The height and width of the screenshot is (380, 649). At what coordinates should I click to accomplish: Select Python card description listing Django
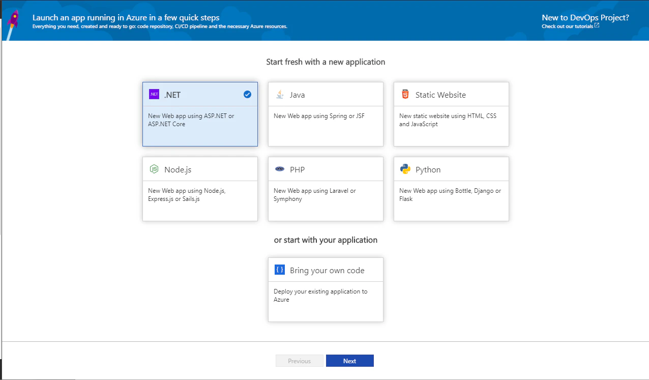[450, 195]
